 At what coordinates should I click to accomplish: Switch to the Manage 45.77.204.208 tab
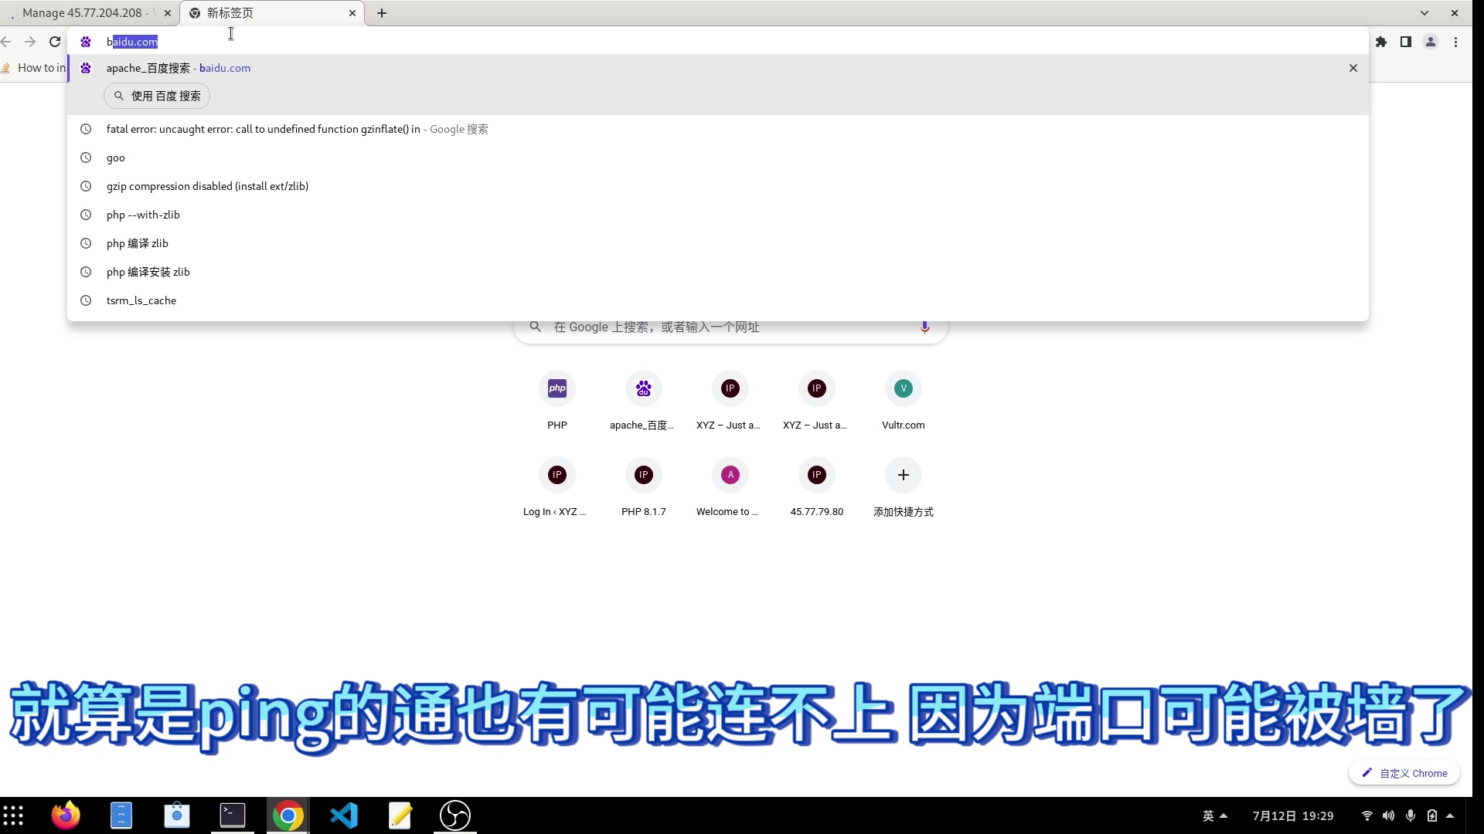(x=85, y=12)
